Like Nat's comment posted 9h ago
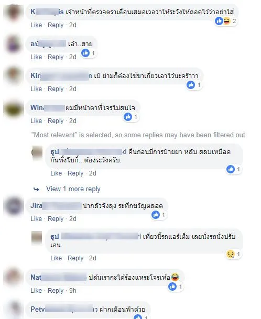The height and width of the screenshot is (319, 261). tap(36, 291)
